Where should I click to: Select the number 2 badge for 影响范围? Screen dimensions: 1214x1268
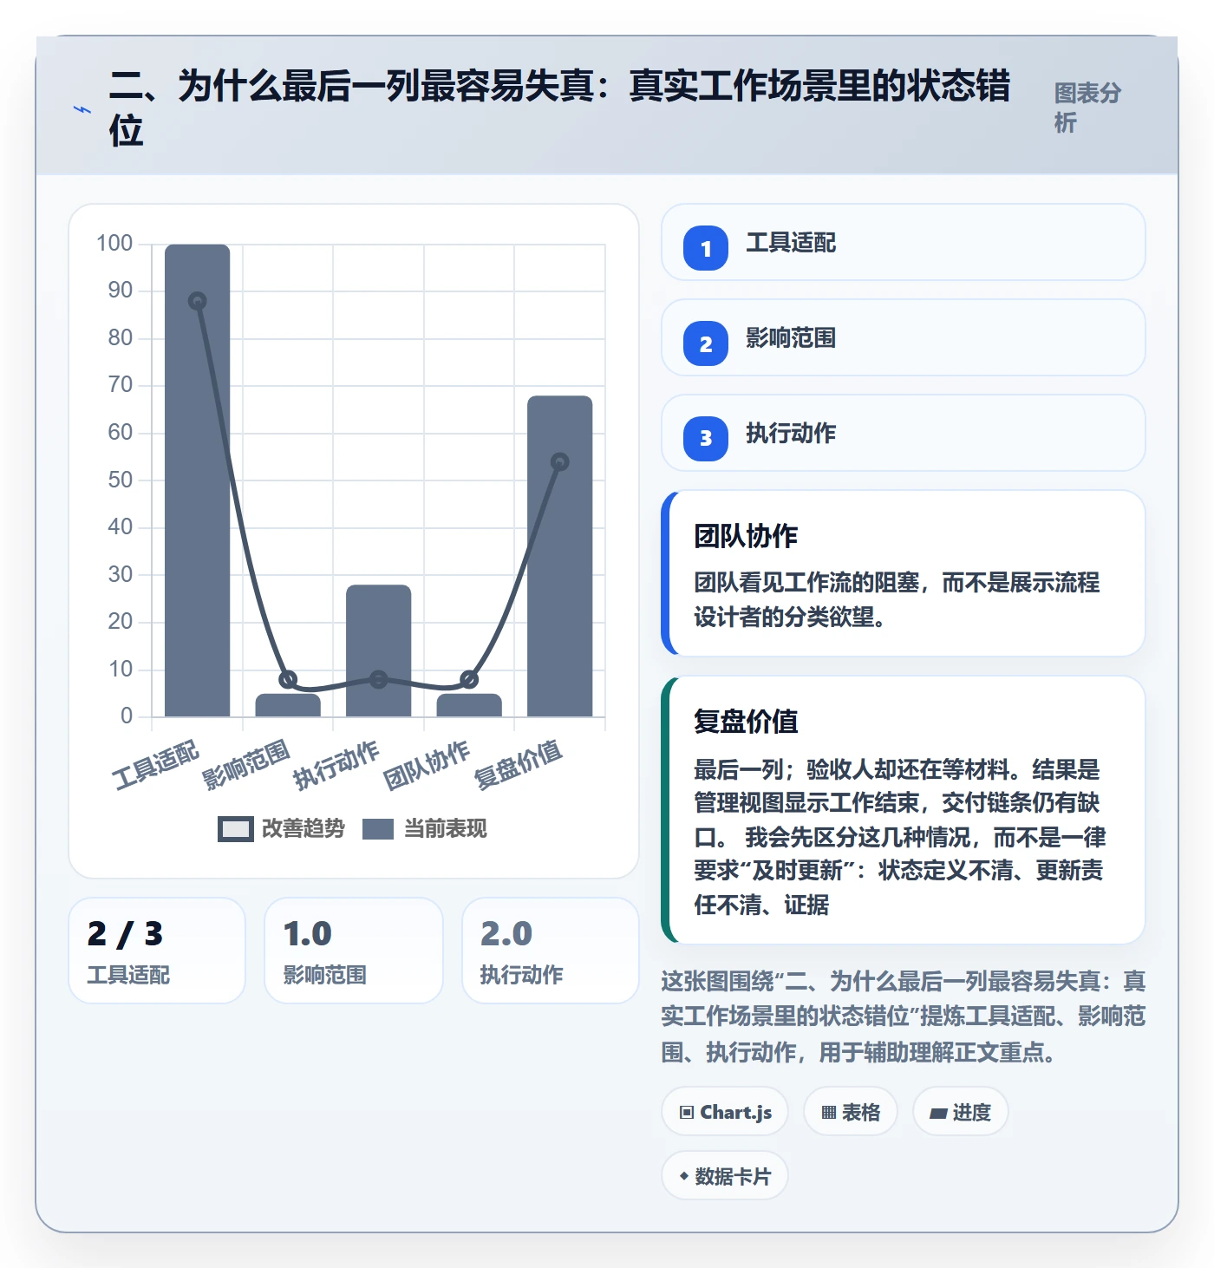click(706, 343)
